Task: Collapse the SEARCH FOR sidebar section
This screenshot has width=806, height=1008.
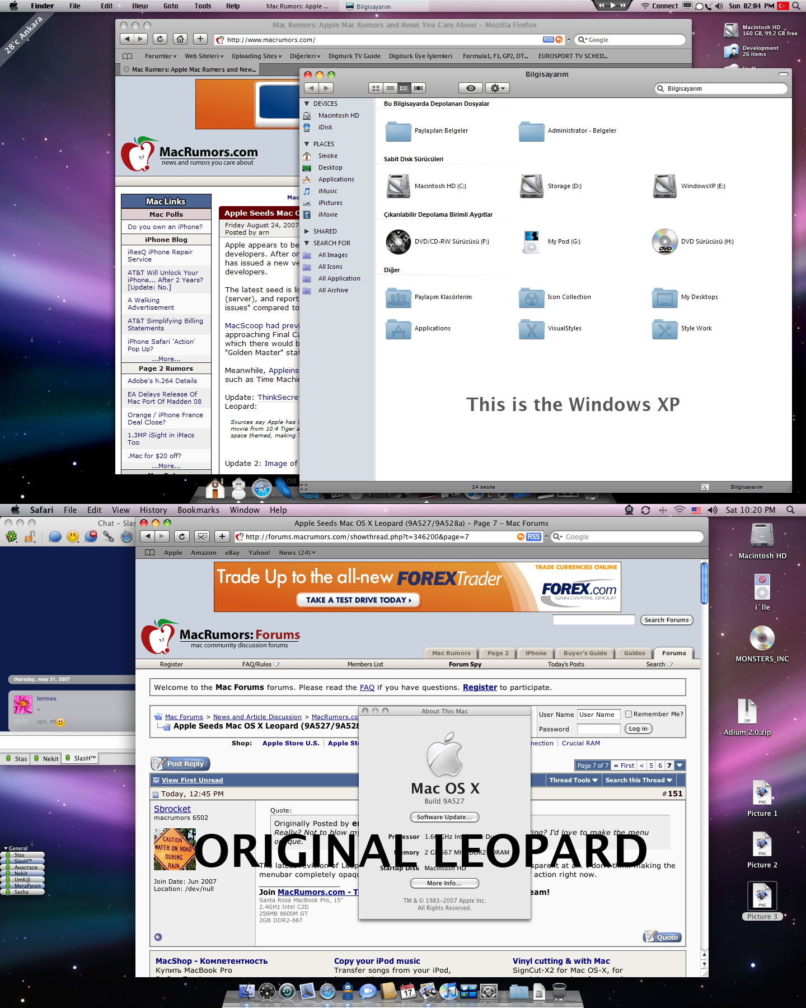Action: (307, 243)
